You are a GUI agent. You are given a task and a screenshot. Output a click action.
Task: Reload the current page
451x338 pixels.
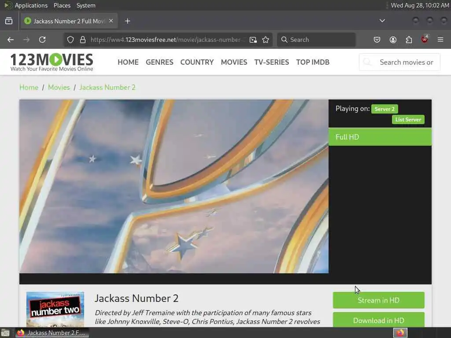42,40
